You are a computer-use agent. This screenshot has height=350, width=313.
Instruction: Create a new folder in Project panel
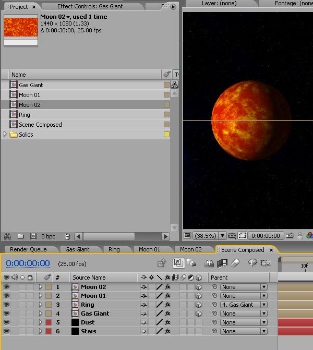coord(20,236)
